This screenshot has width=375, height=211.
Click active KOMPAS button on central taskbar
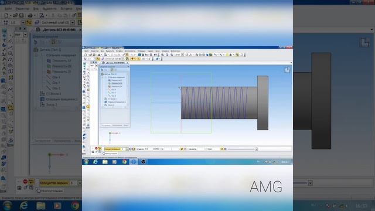pos(134,162)
